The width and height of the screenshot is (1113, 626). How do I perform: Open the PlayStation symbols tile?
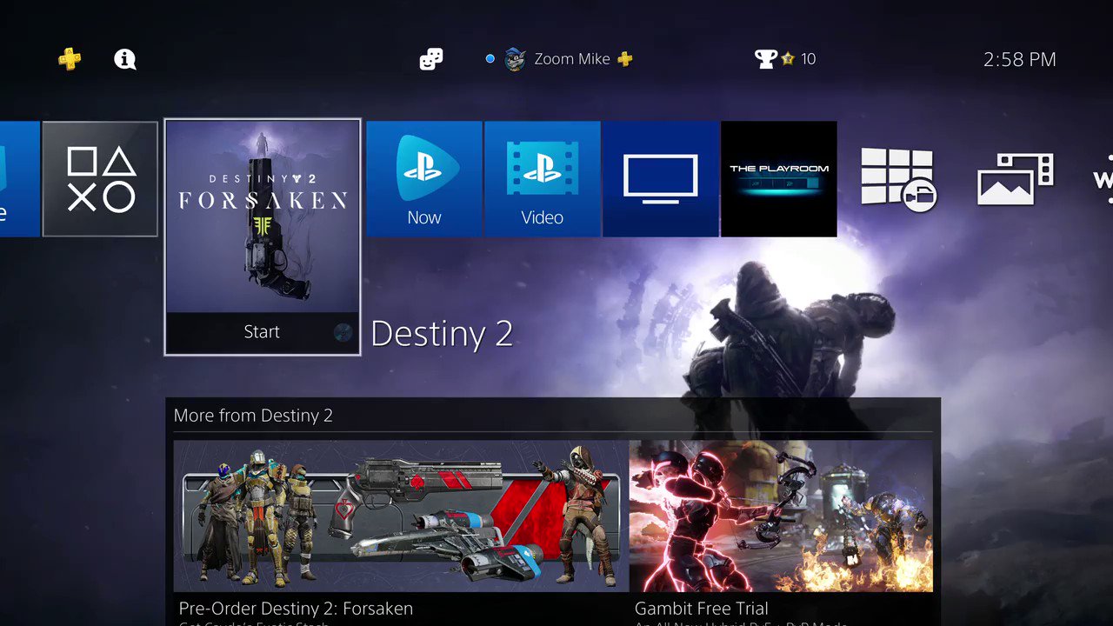101,179
